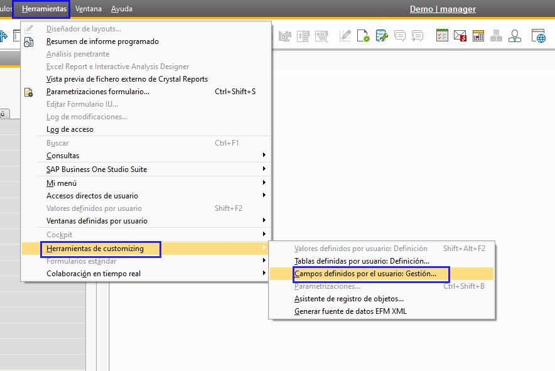This screenshot has width=555, height=371.
Task: Click the Buscar menu entry
Action: click(x=57, y=143)
